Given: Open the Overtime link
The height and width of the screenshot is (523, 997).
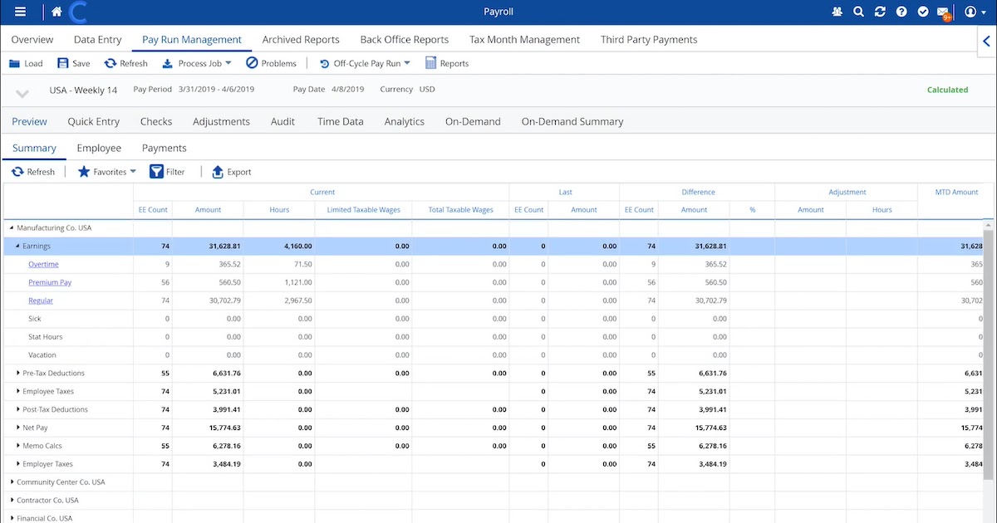Looking at the screenshot, I should (43, 264).
